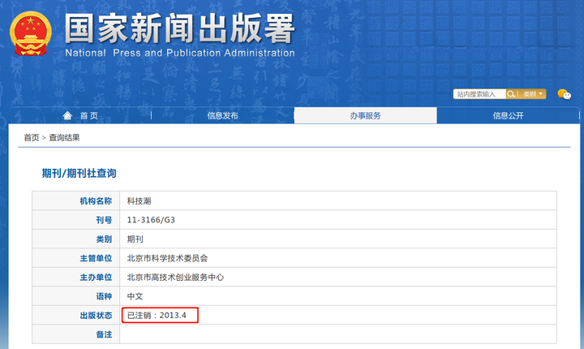This screenshot has height=349, width=584.
Task: Click the 类别 table row label
Action: (x=104, y=239)
